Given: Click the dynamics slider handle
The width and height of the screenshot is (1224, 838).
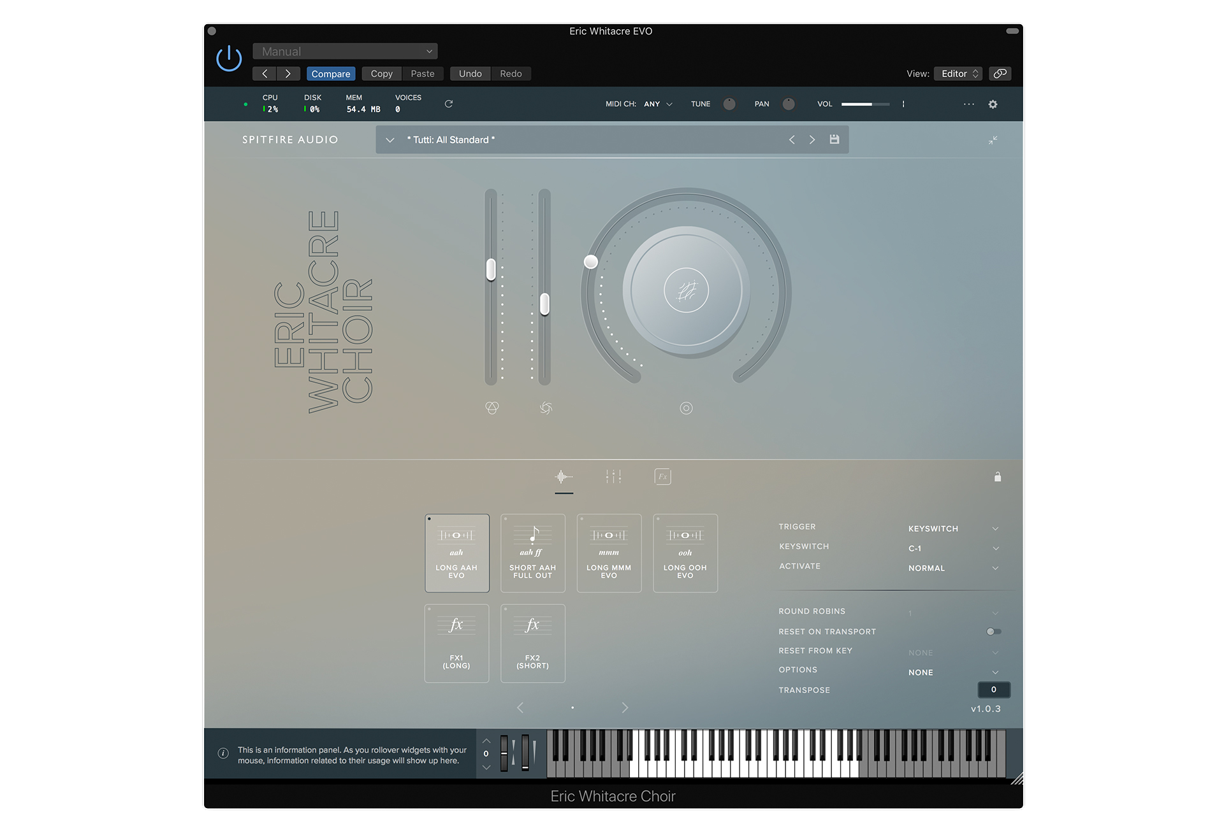Looking at the screenshot, I should [x=544, y=304].
